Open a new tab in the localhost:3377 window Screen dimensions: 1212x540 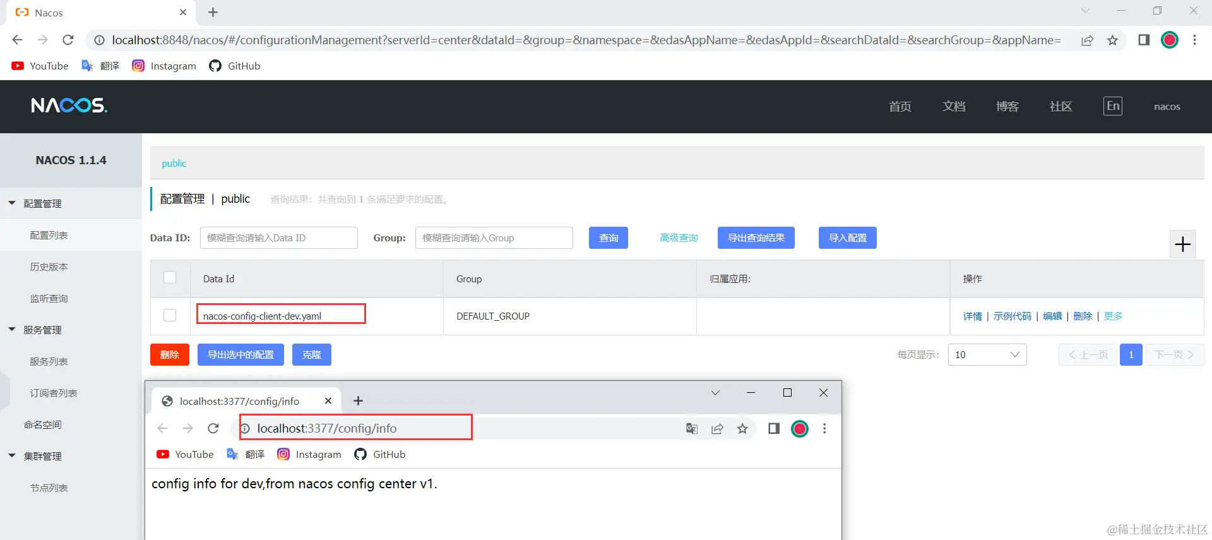tap(358, 400)
